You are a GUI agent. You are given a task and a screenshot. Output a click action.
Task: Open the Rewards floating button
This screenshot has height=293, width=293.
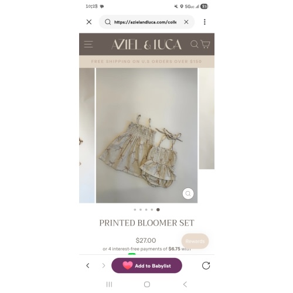pos(195,241)
